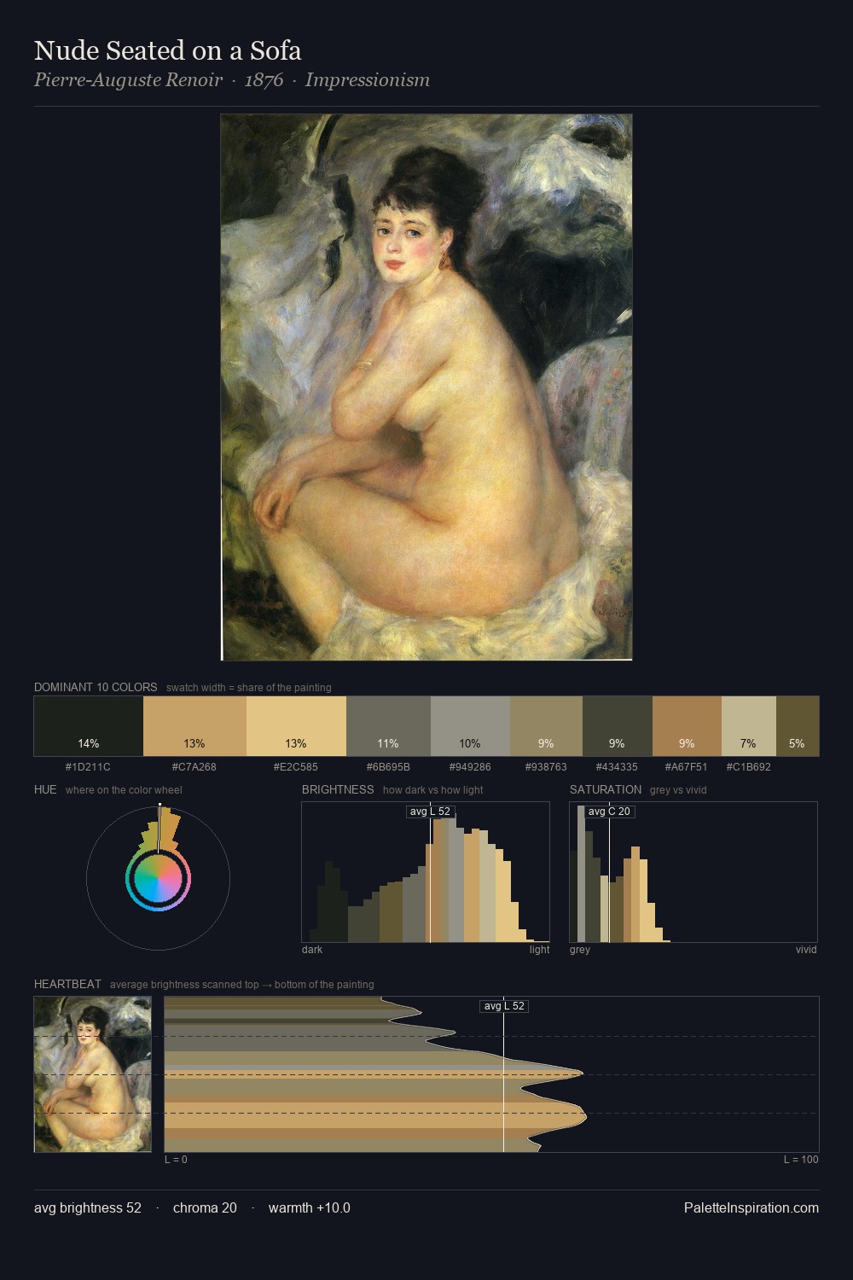Click the 'grey' saturation axis label
The width and height of the screenshot is (853, 1280).
click(x=580, y=950)
